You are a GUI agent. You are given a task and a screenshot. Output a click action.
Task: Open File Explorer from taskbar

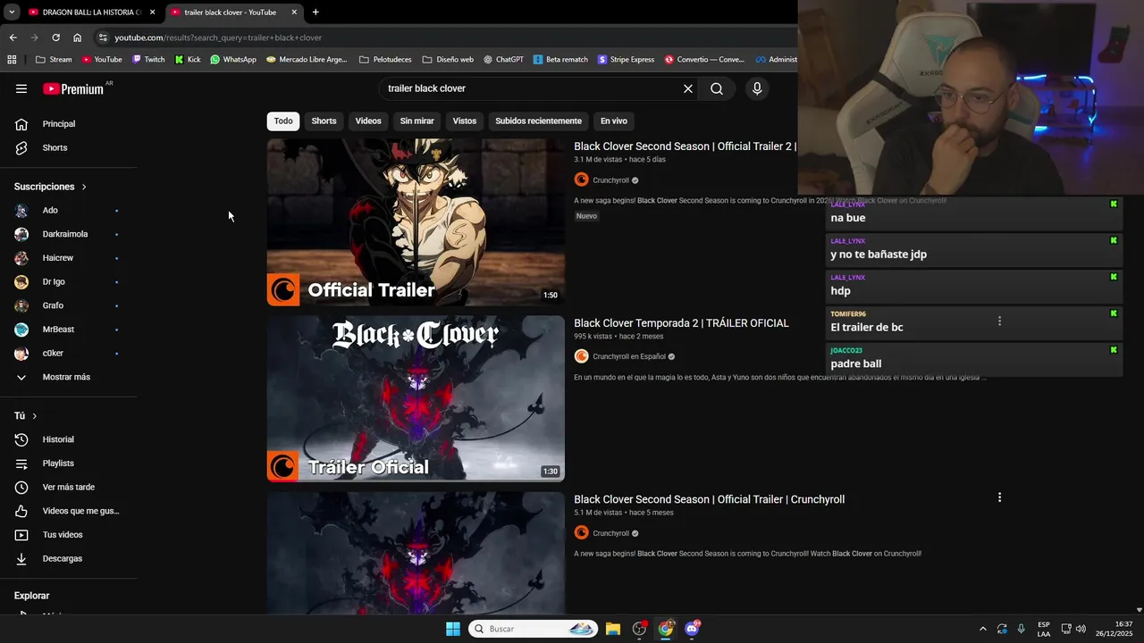[613, 629]
